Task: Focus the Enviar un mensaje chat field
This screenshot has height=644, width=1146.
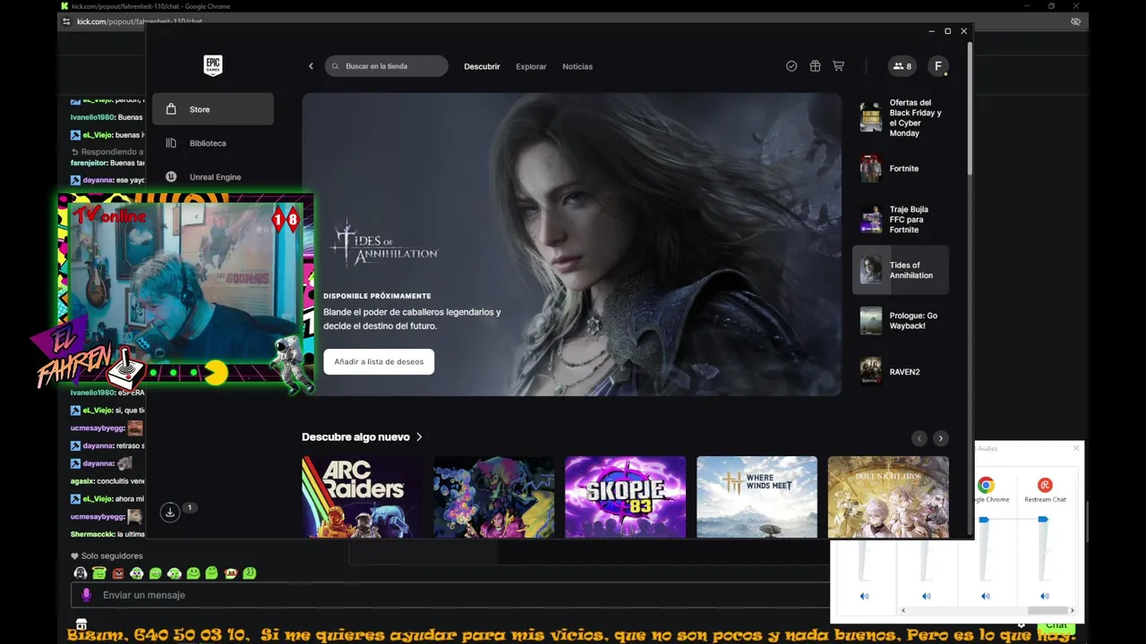Action: pos(450,595)
